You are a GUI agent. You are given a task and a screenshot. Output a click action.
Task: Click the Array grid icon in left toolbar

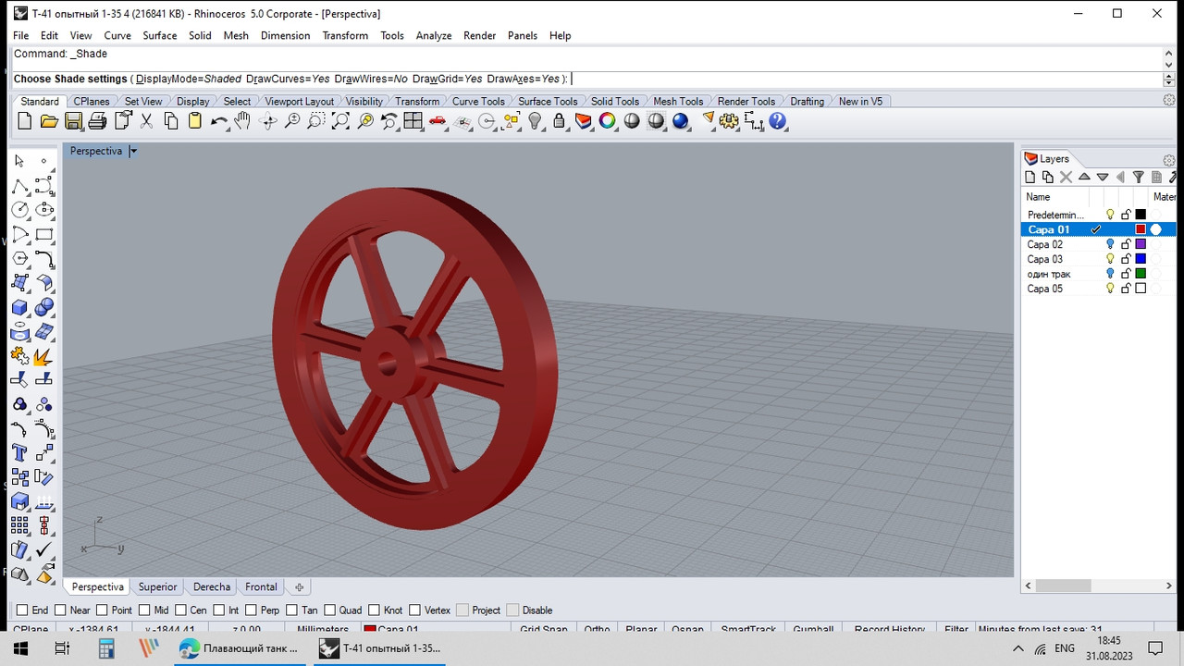pyautogui.click(x=19, y=525)
